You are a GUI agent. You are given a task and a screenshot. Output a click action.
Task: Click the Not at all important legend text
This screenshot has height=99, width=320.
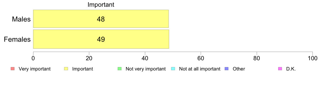coord(200,69)
